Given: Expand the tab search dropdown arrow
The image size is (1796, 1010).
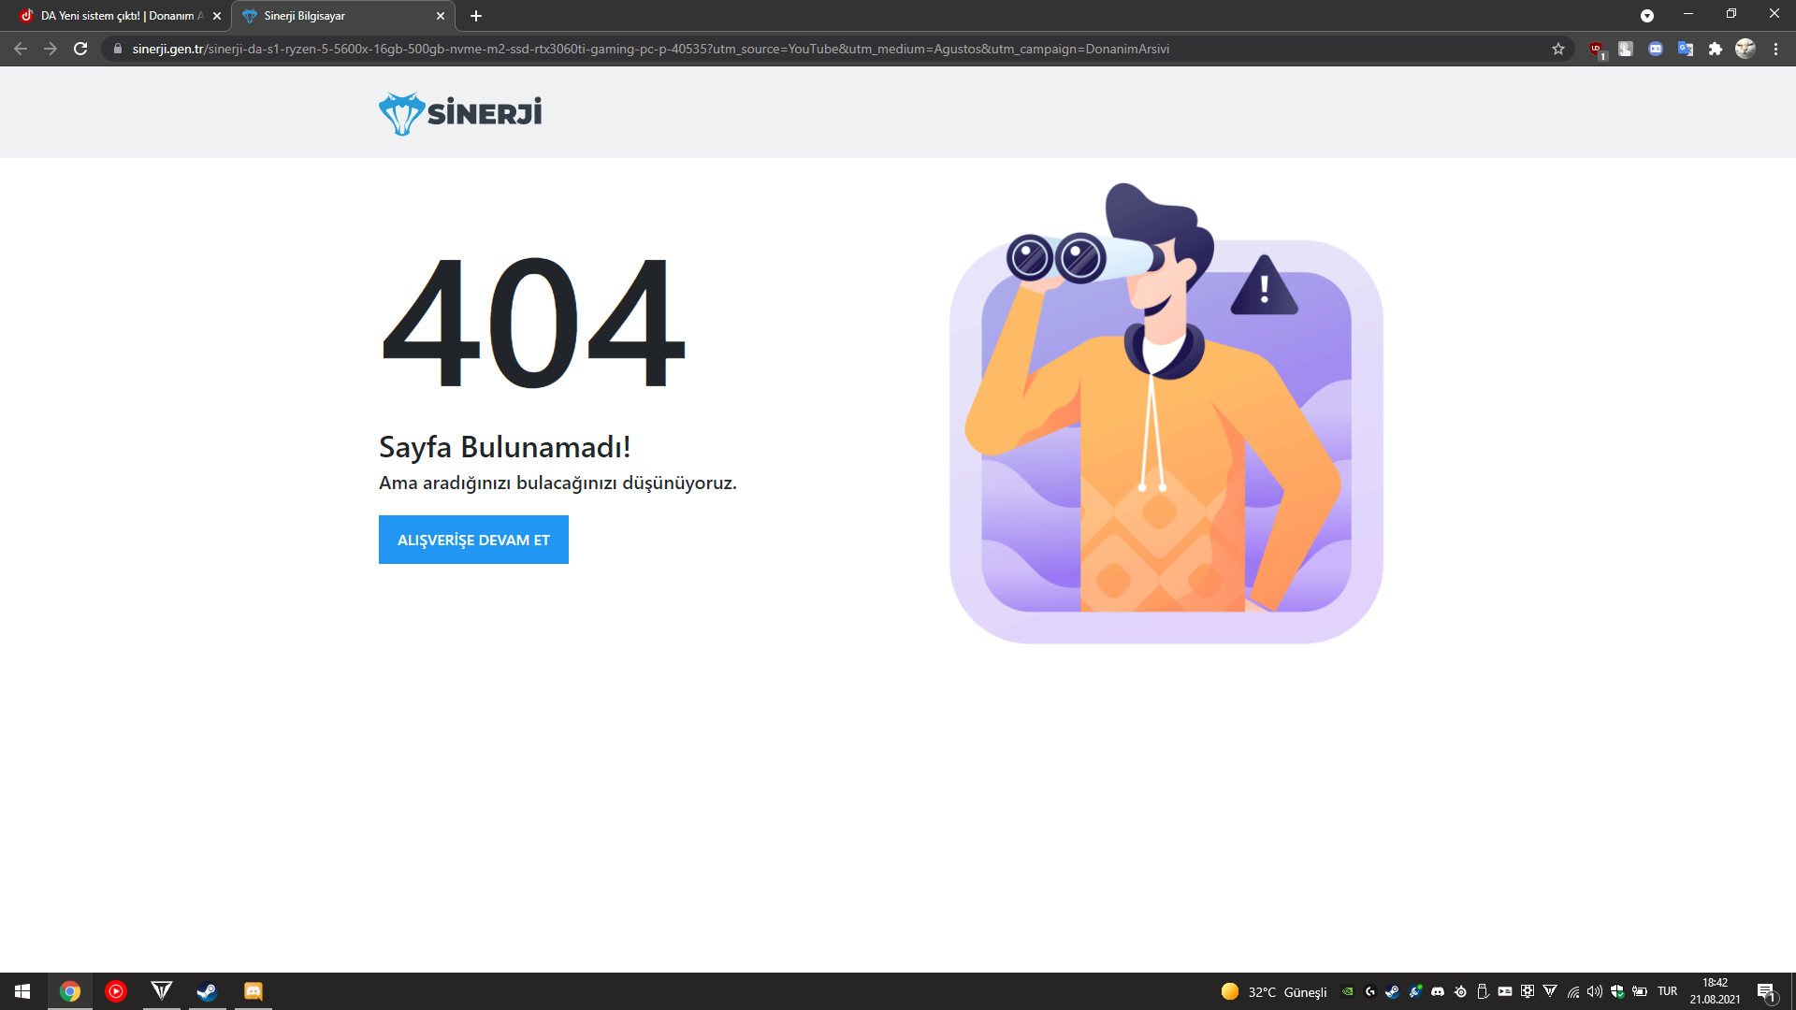Looking at the screenshot, I should 1647,15.
